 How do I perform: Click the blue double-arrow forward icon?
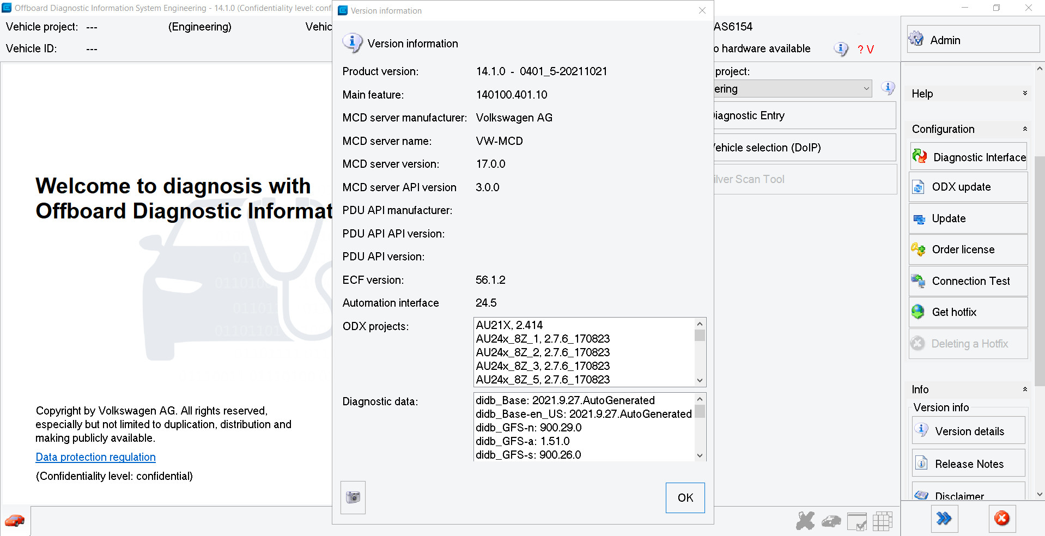[944, 518]
